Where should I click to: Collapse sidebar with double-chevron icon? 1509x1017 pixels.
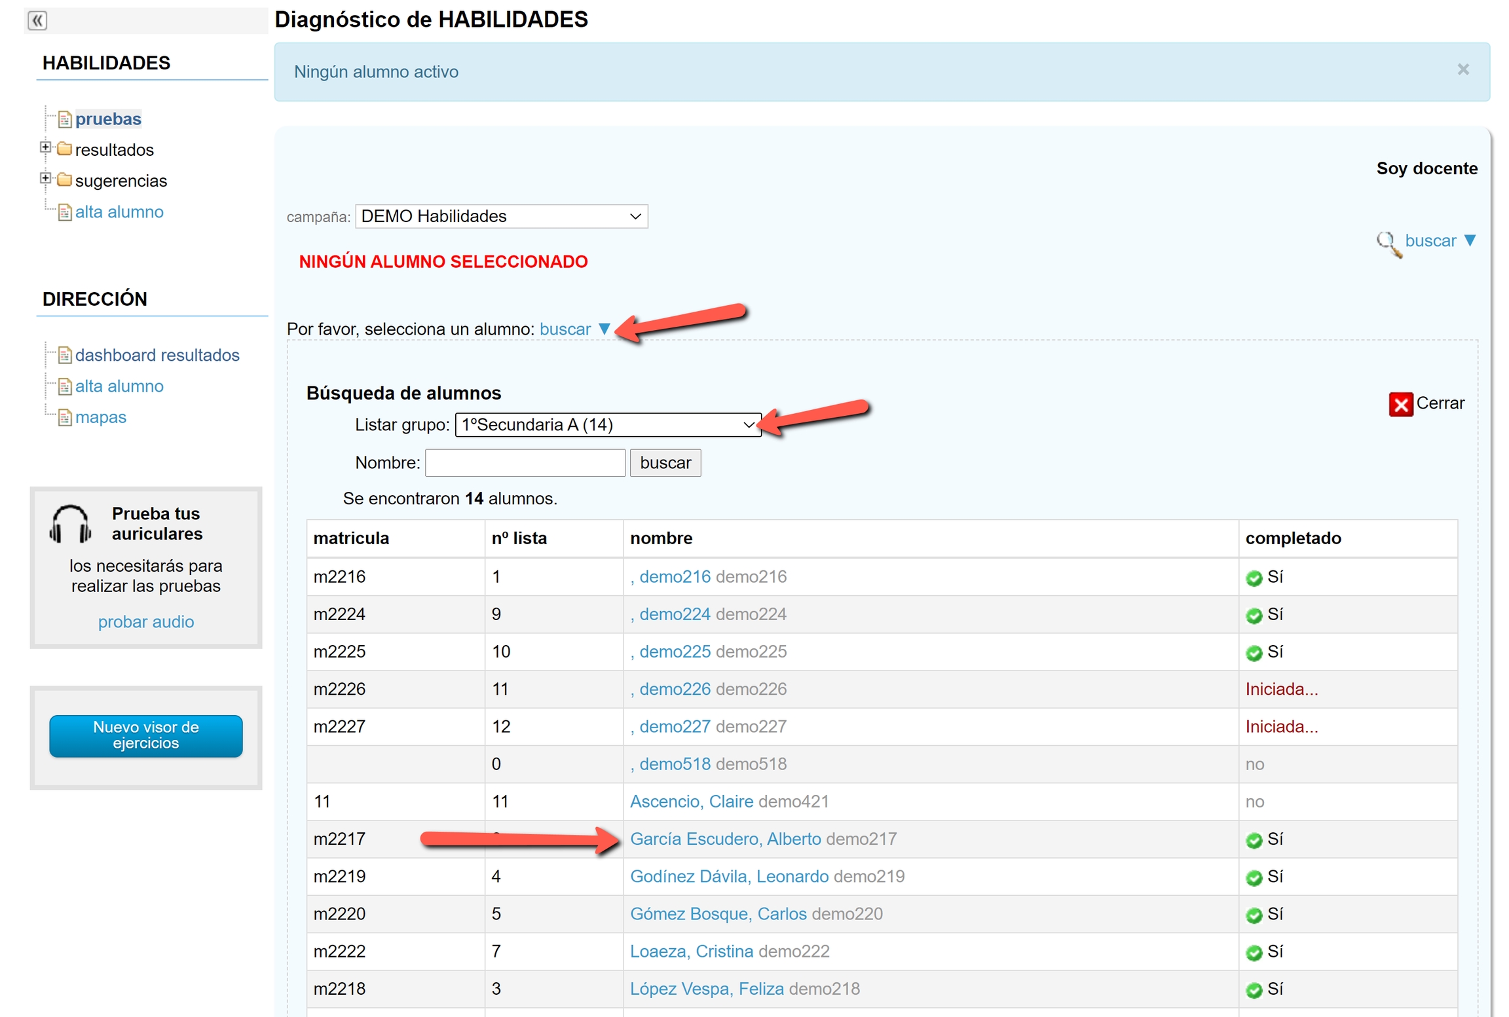[37, 20]
